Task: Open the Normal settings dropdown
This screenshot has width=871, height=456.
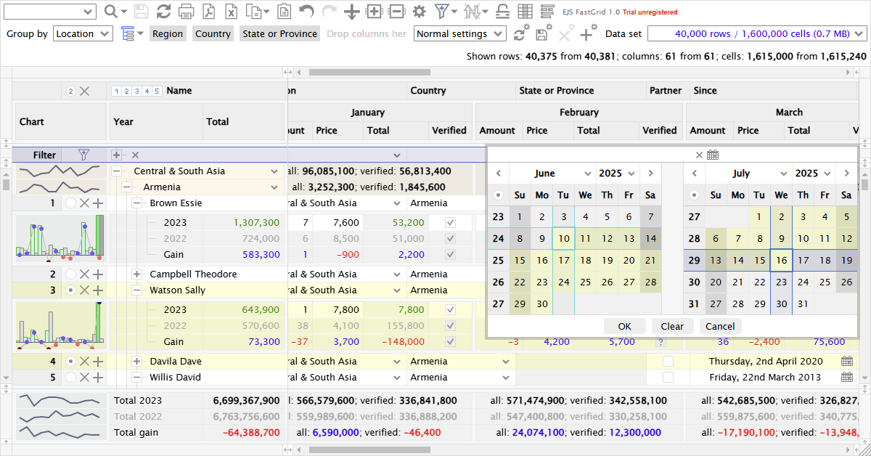Action: coord(459,33)
